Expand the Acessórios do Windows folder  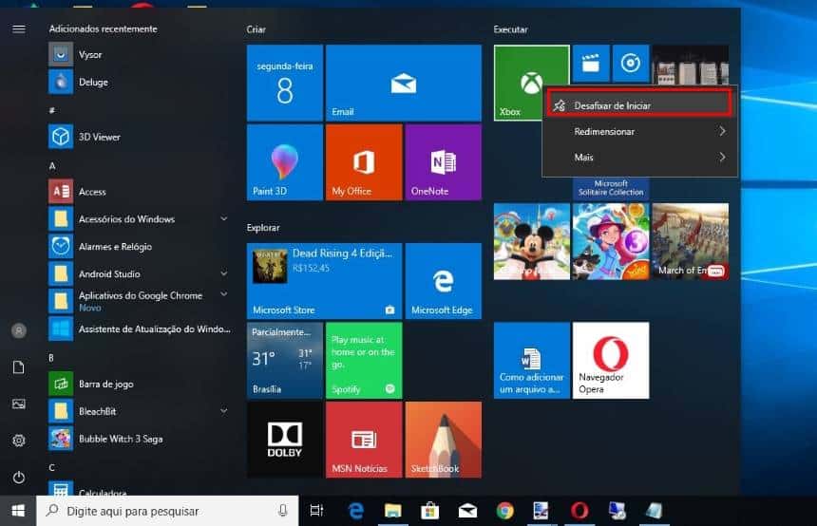(x=140, y=219)
